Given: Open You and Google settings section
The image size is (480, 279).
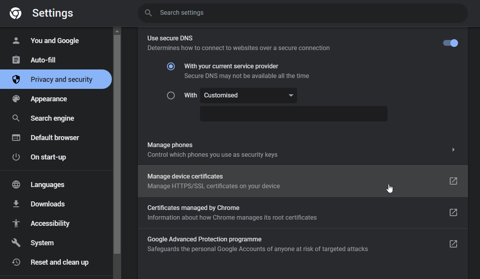Looking at the screenshot, I should tap(56, 40).
